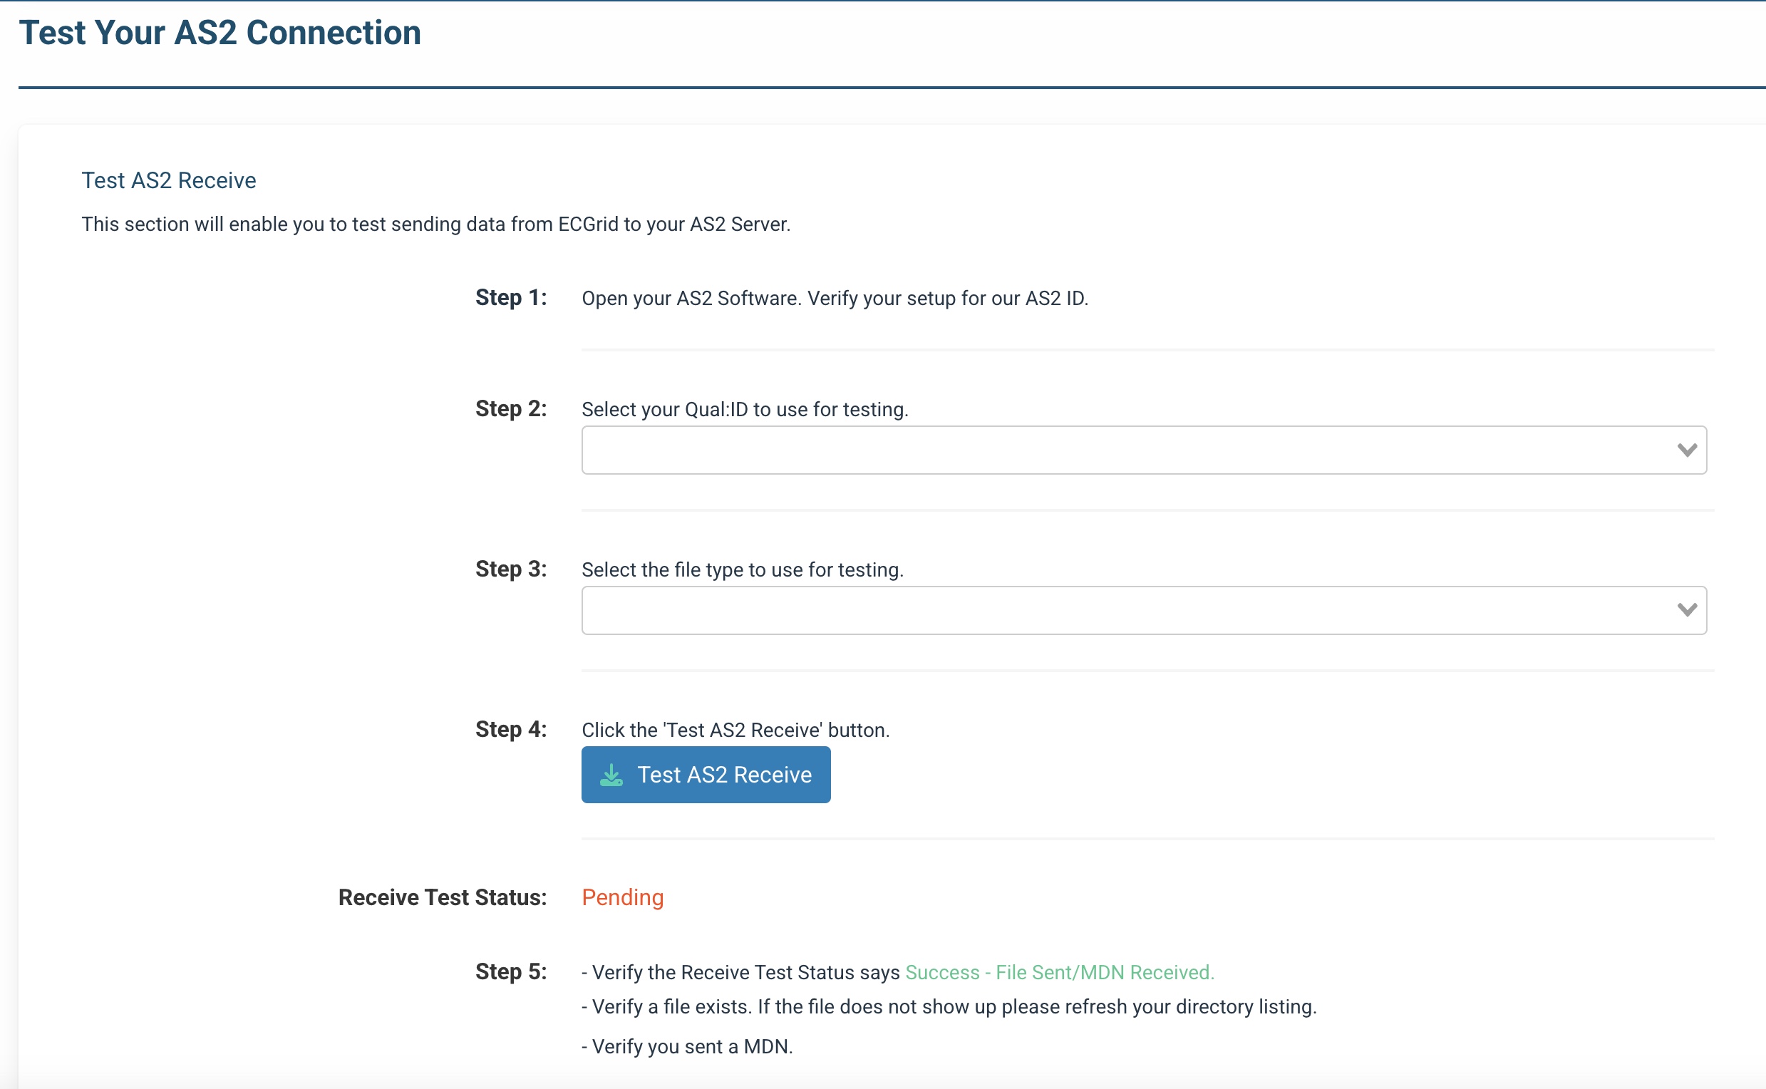Open the Qual:ID selection dropdown
The image size is (1766, 1089).
point(1144,450)
